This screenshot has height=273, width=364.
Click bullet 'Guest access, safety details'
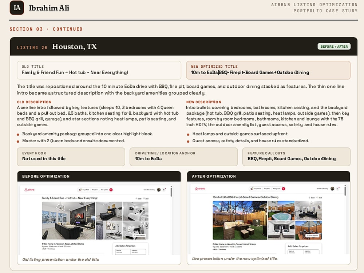[250, 141]
